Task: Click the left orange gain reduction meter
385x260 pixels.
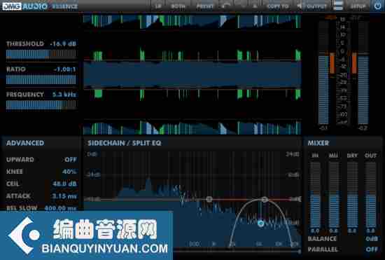Action: click(x=332, y=63)
